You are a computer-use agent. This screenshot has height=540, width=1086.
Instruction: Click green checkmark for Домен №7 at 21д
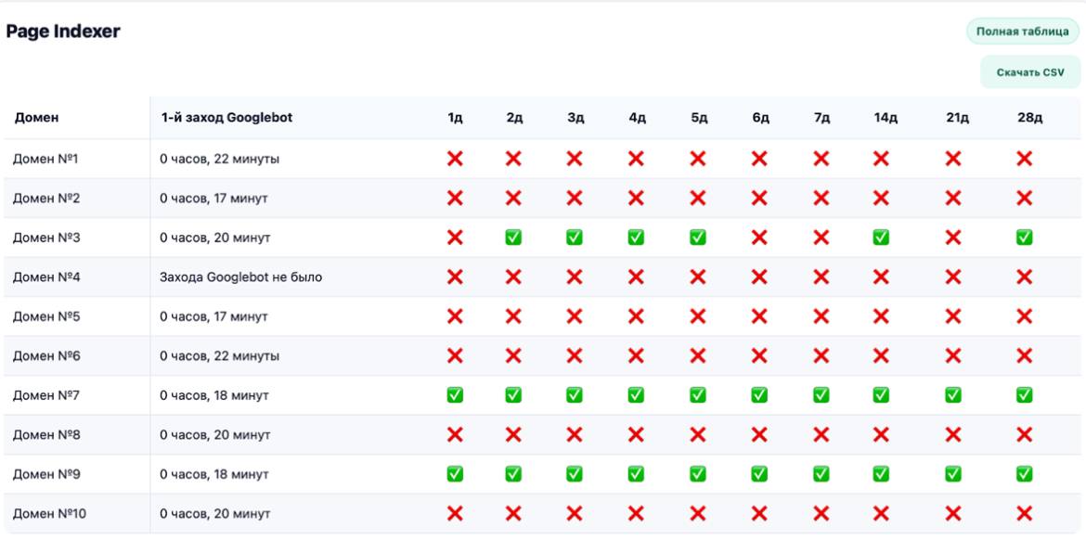click(x=952, y=395)
